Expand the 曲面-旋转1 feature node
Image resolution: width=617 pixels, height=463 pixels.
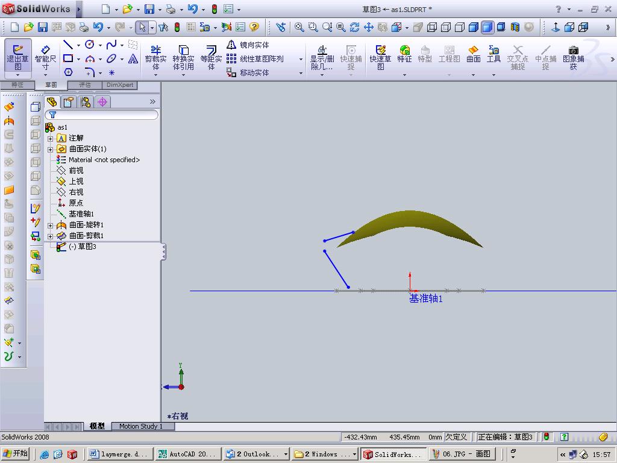pyautogui.click(x=51, y=225)
